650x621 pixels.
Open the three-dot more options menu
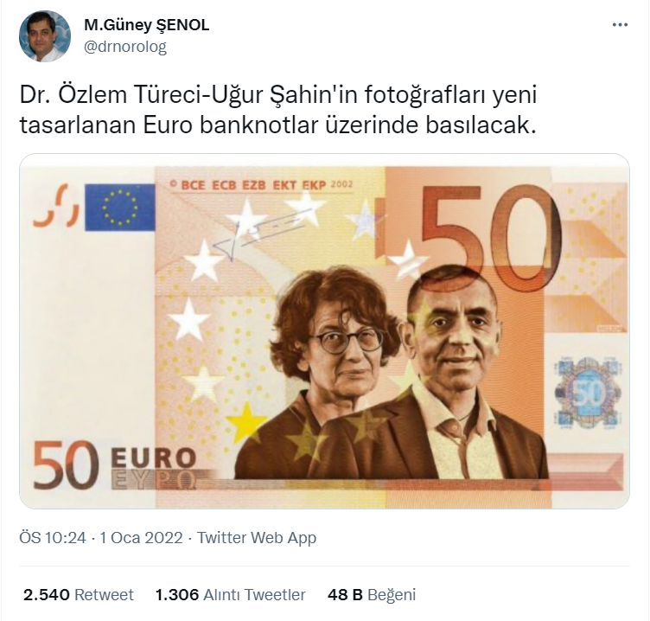620,25
